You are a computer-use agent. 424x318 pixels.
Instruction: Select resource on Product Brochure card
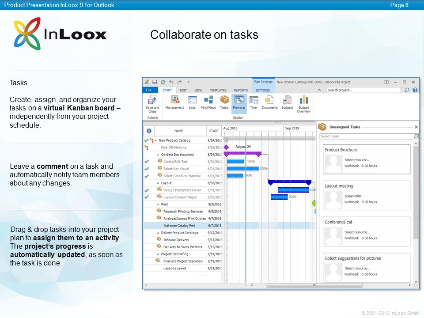[x=357, y=160]
